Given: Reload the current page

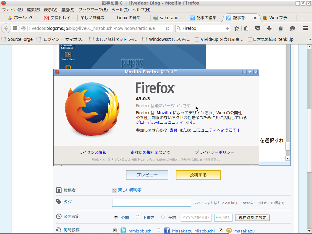Looking at the screenshot, I should 168,28.
